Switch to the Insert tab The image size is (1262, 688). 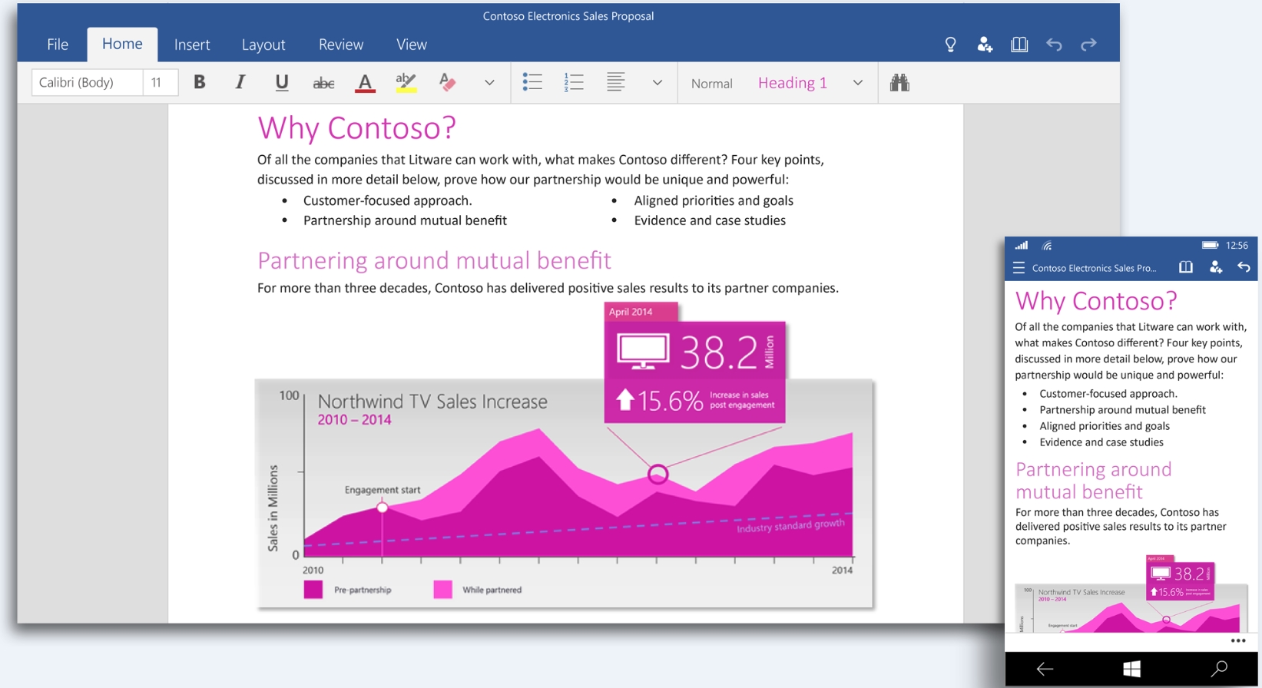click(192, 45)
